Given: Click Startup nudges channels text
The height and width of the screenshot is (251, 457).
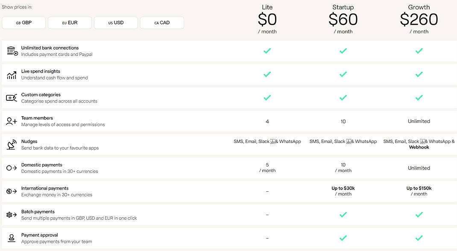Looking at the screenshot, I should click(x=343, y=142).
